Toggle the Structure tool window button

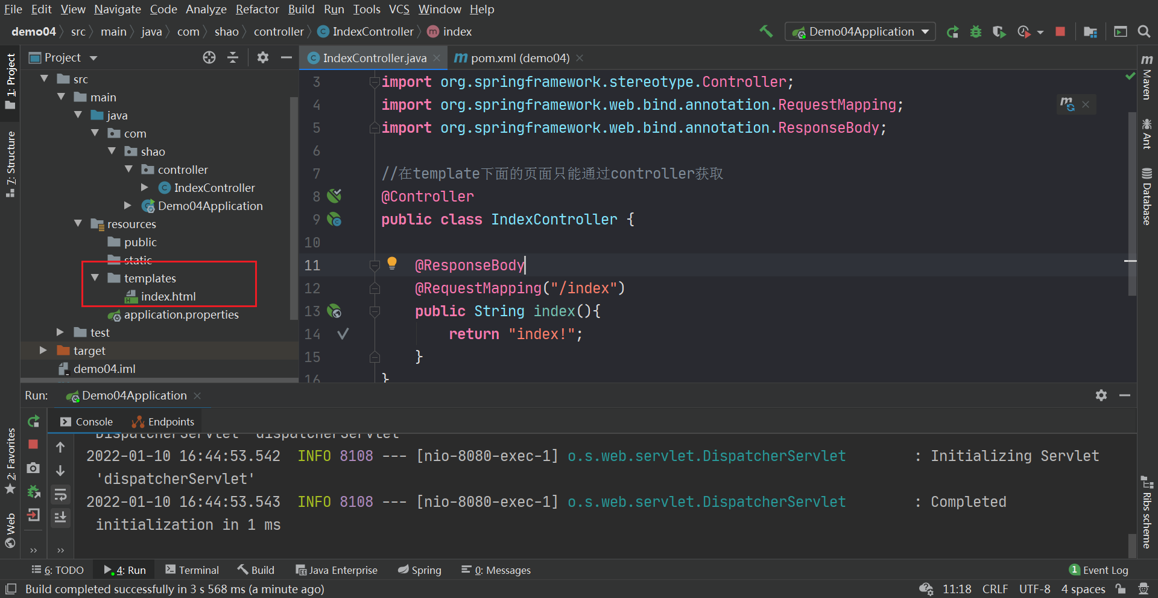(x=10, y=164)
